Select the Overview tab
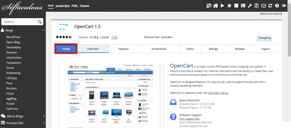Image resolution: width=291 pixels, height=128 pixels. 93,49
